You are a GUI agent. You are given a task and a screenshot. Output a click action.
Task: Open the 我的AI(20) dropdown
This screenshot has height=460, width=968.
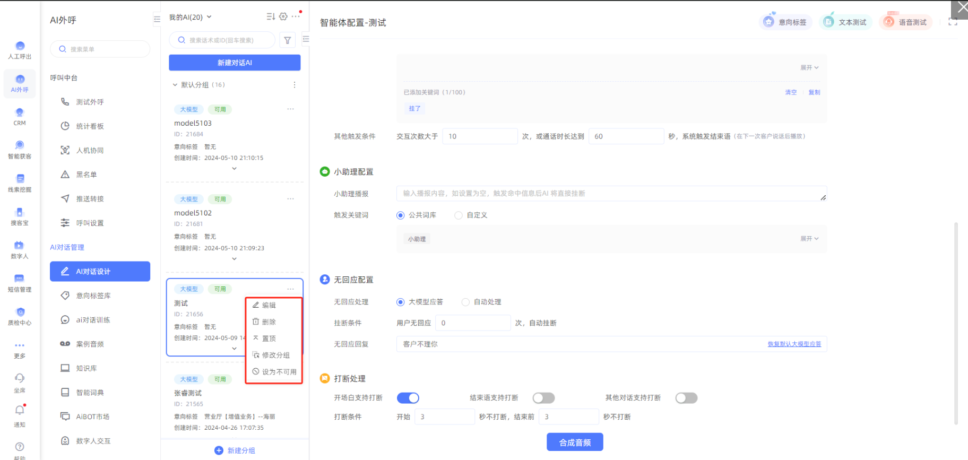pos(190,17)
